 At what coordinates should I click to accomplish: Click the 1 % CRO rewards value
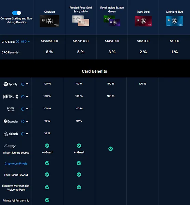point(174,52)
